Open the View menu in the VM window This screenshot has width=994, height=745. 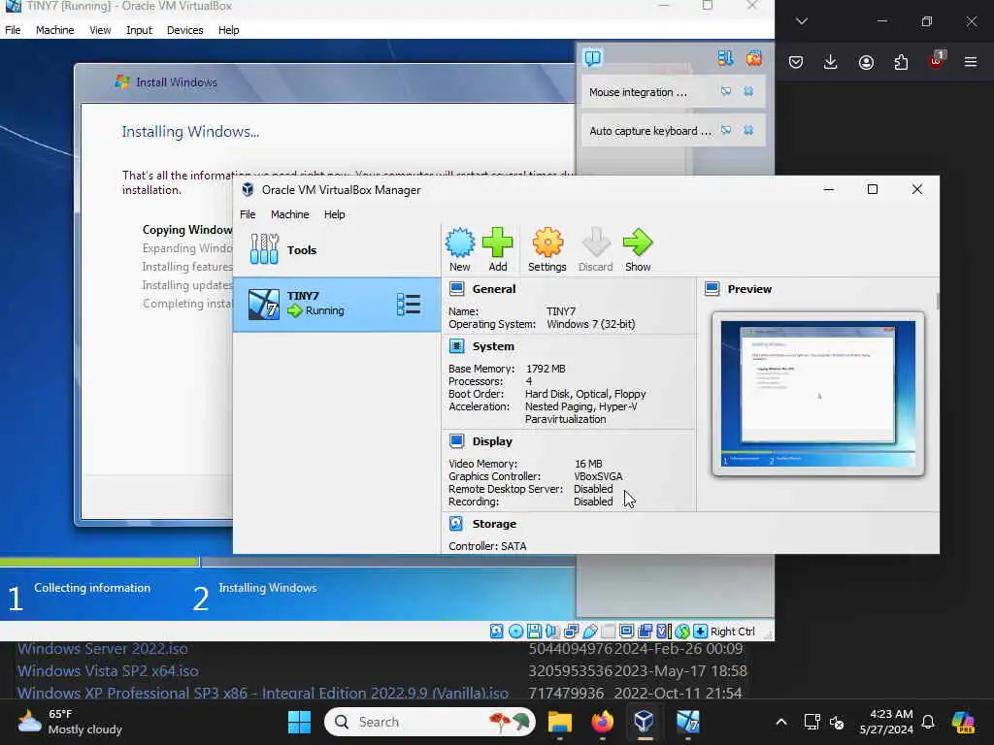coord(100,30)
